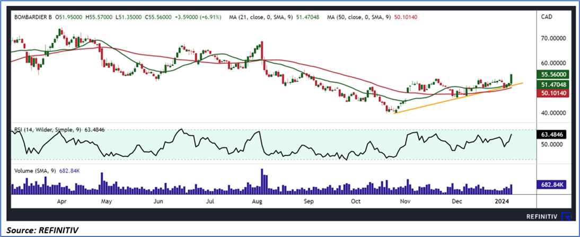Click the 50.10140 moving average price tag

[553, 93]
